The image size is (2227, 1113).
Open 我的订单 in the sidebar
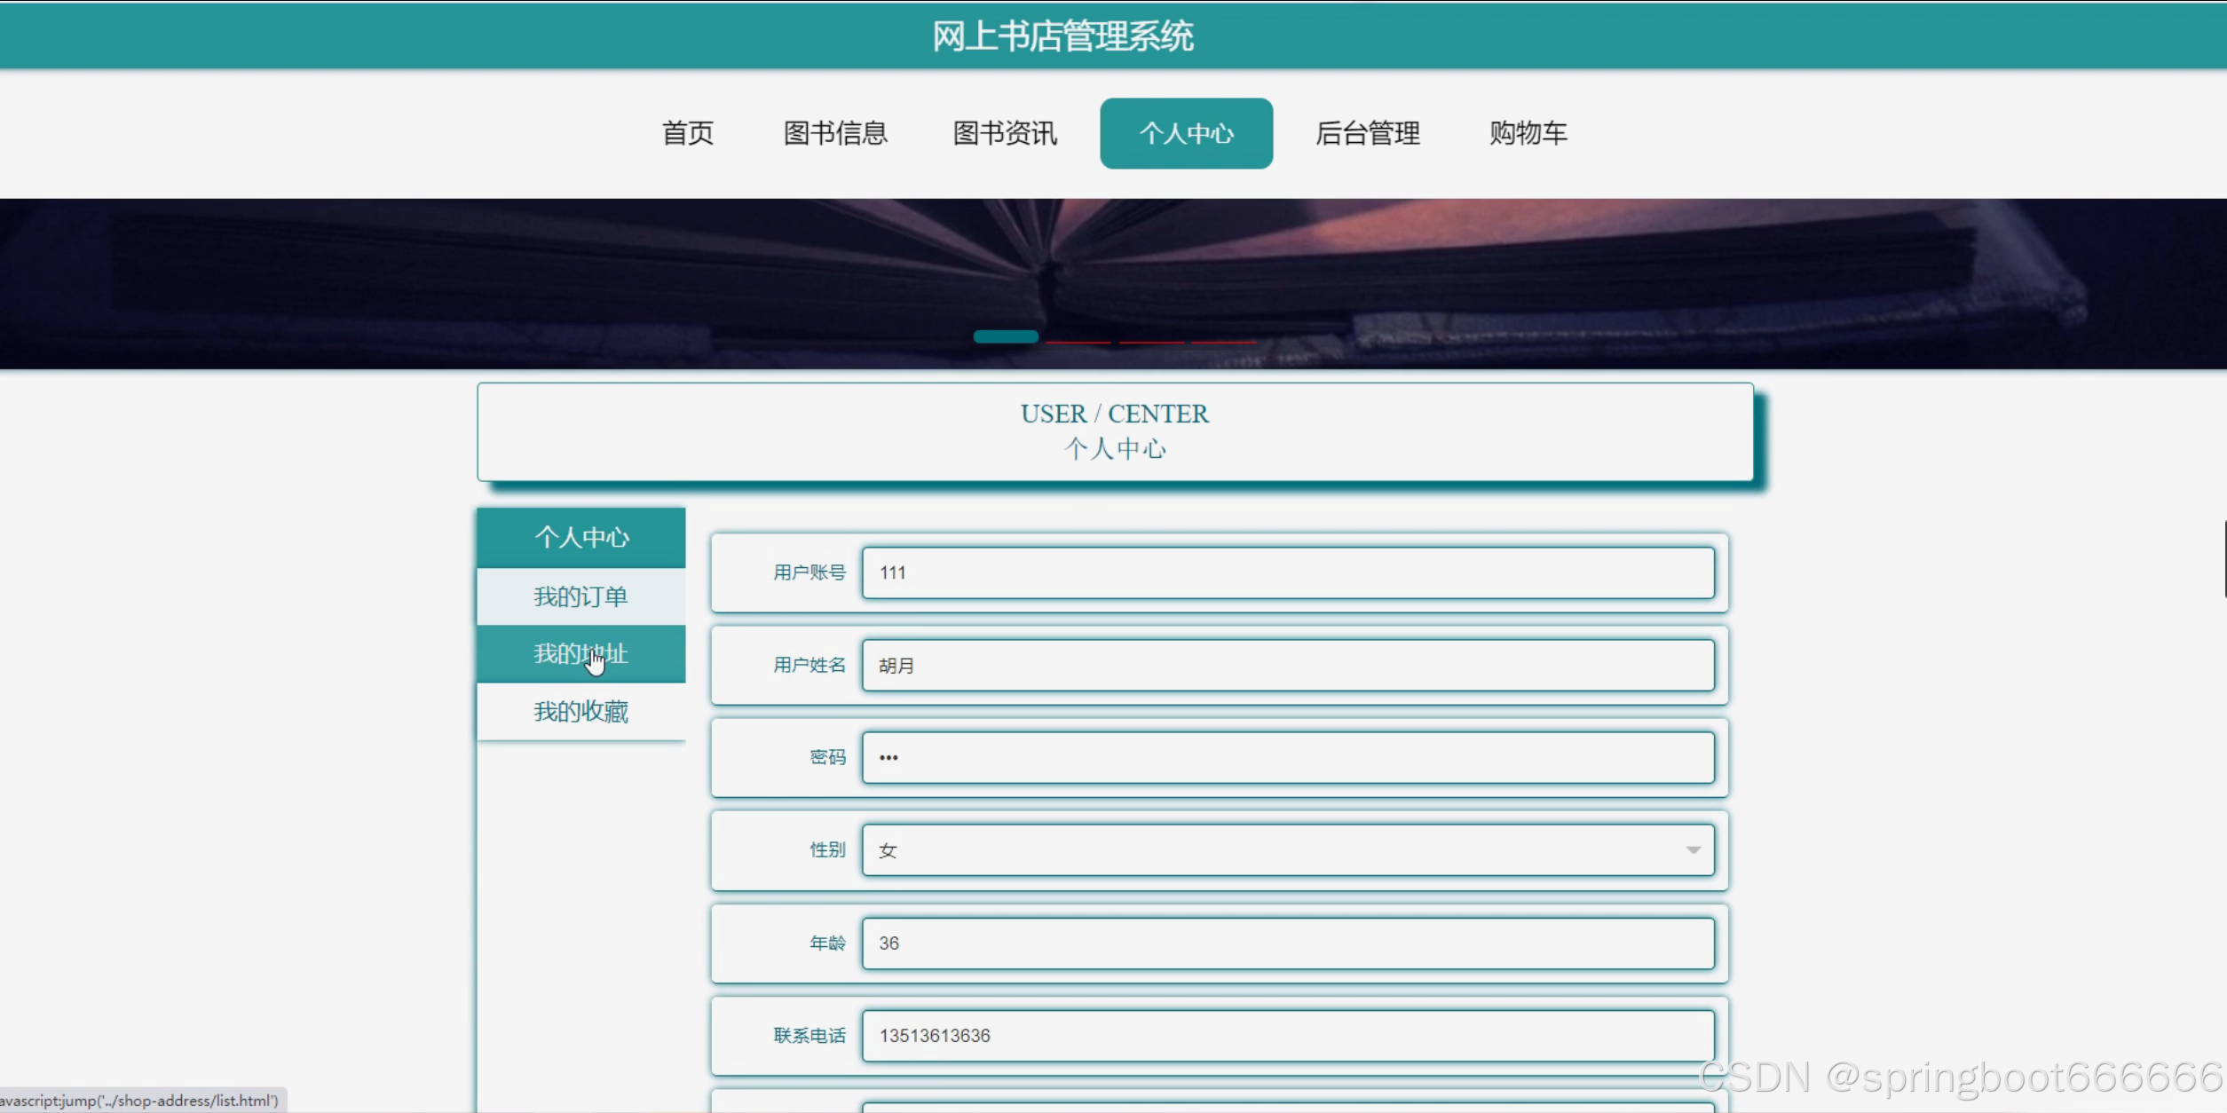click(581, 596)
